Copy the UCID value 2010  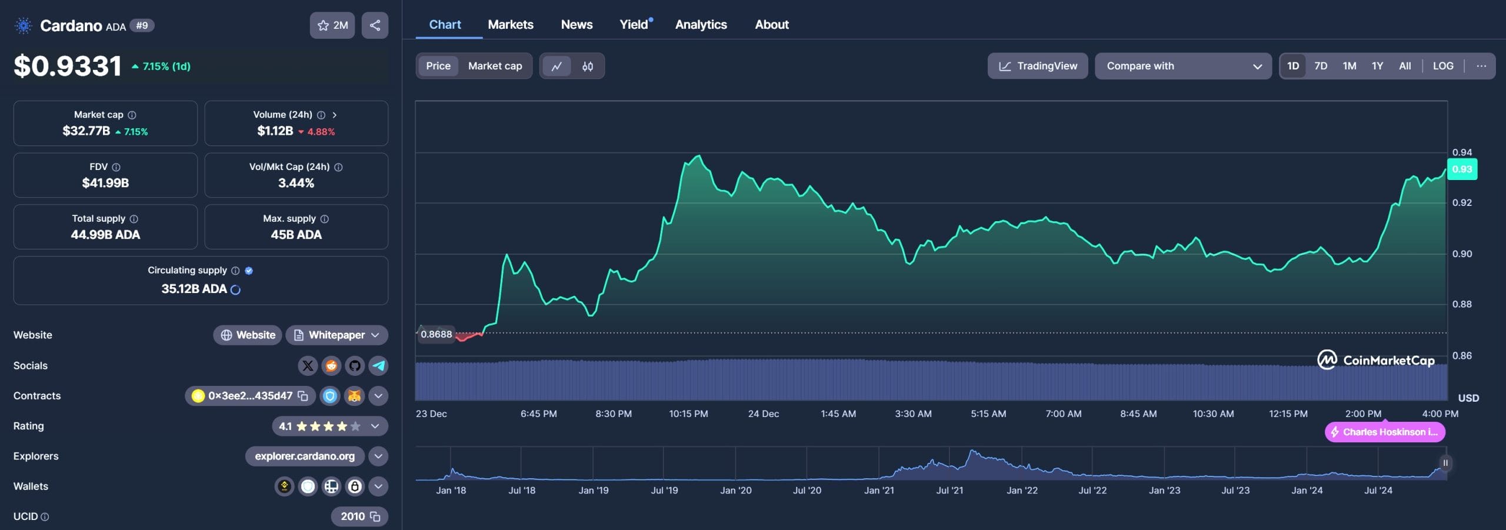375,516
